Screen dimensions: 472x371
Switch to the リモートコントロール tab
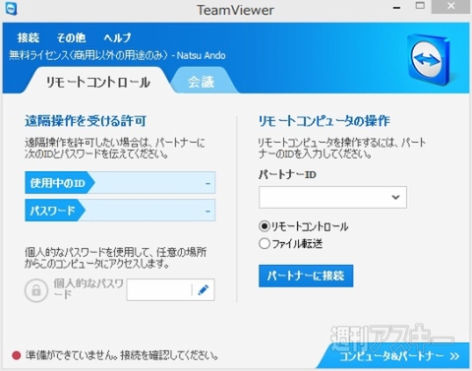[x=97, y=82]
